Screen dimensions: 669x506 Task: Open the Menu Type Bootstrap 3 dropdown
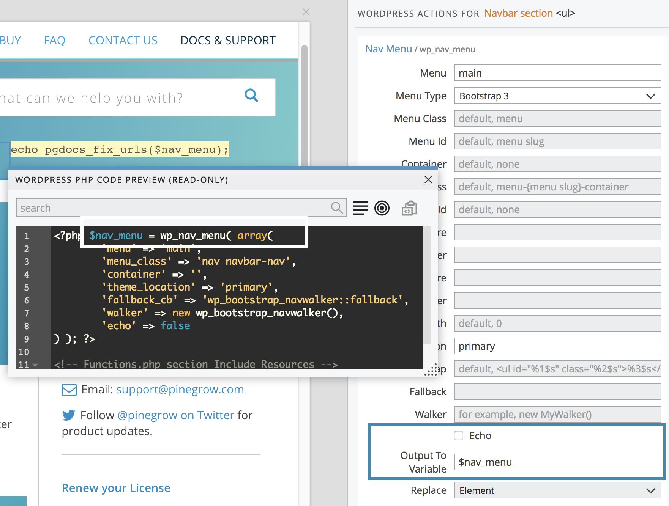[557, 96]
